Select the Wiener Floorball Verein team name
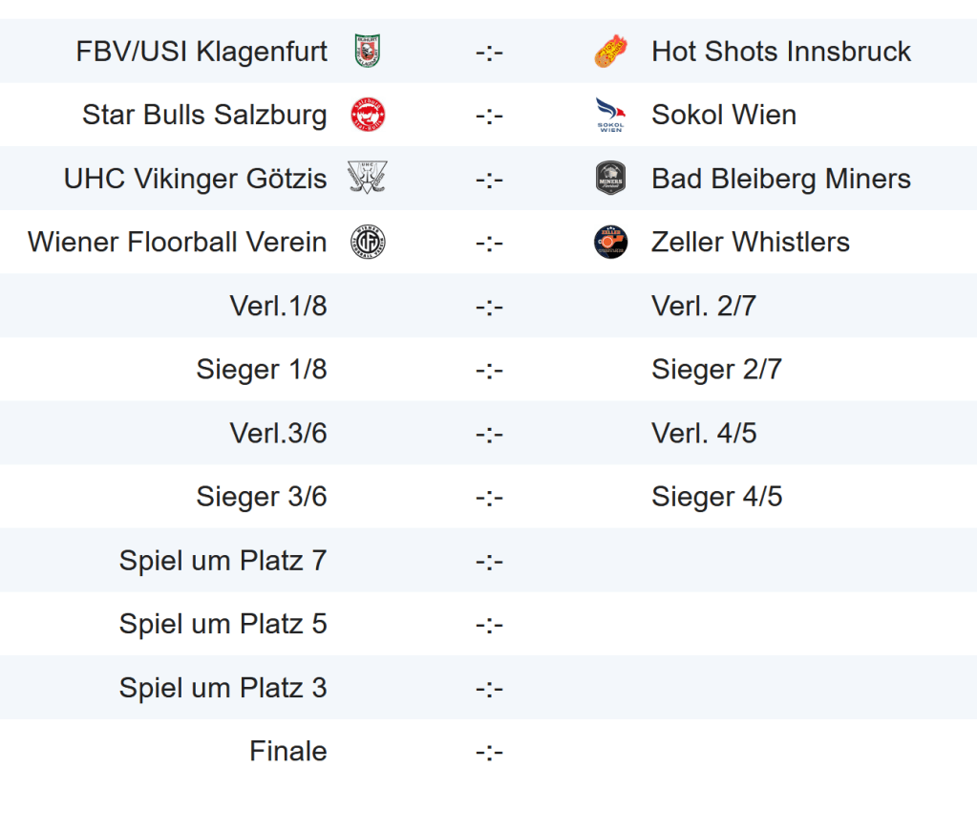 [178, 242]
